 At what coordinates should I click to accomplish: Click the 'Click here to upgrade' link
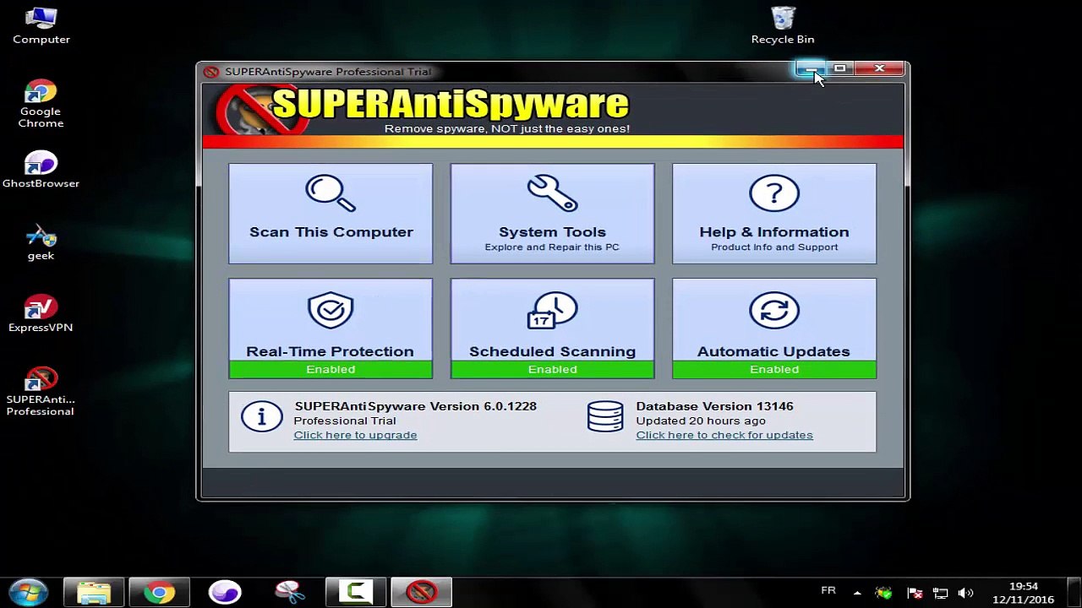tap(355, 435)
